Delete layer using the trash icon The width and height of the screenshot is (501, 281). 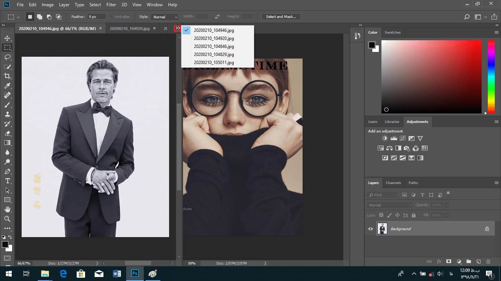[488, 261]
